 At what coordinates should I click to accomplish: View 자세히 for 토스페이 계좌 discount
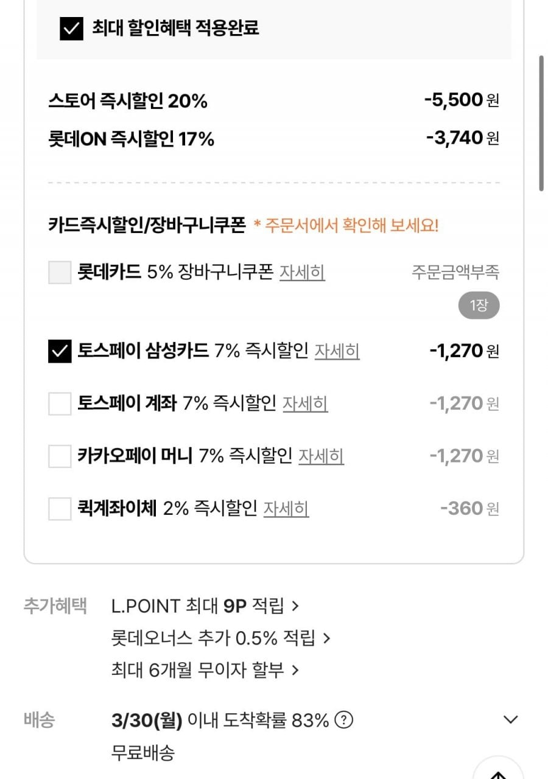(x=305, y=403)
